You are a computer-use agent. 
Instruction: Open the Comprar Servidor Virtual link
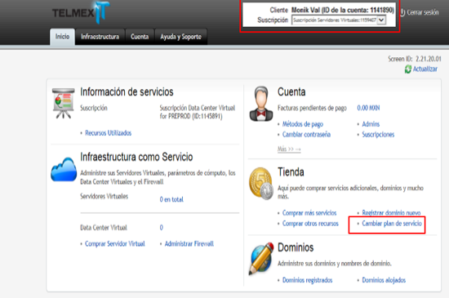tap(115, 243)
